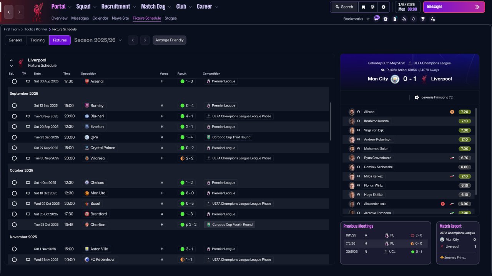The height and width of the screenshot is (276, 492).
Task: Select the General tab
Action: click(15, 40)
